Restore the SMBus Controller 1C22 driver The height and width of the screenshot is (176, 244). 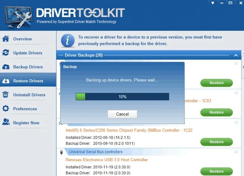(216, 142)
